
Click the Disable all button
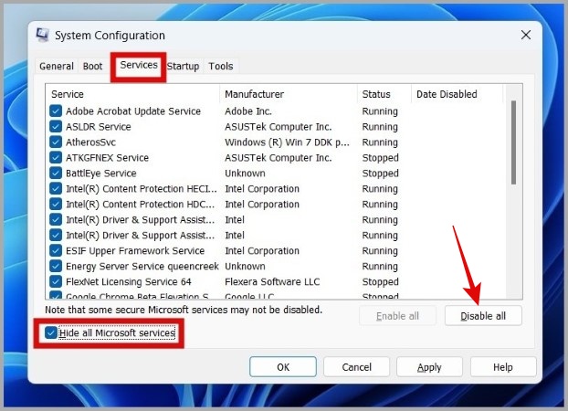483,316
